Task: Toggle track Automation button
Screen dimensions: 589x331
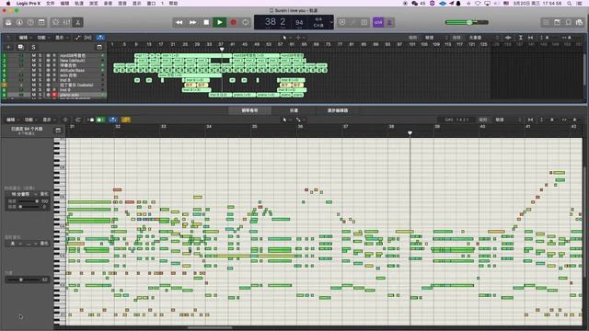Action: tap(77, 38)
